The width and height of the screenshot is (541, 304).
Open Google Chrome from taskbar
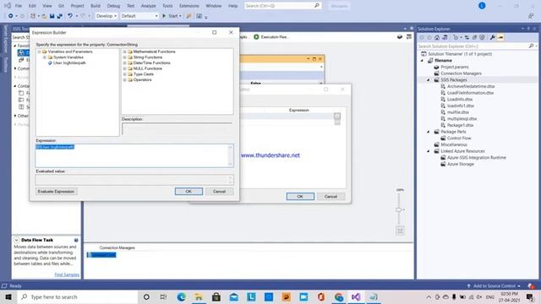(x=338, y=296)
